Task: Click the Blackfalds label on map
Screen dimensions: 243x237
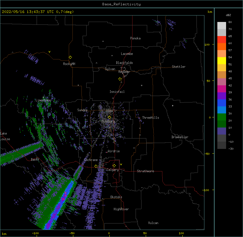Action: coord(124,63)
